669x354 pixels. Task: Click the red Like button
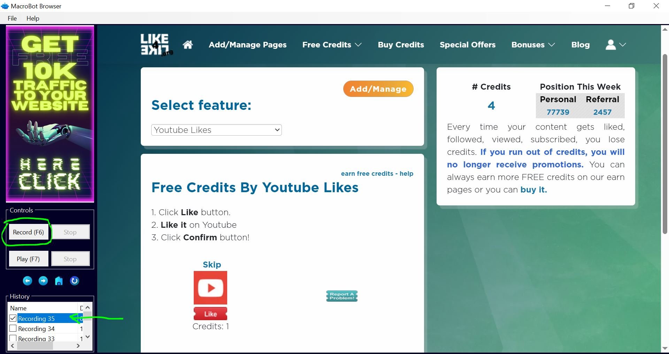[210, 314]
